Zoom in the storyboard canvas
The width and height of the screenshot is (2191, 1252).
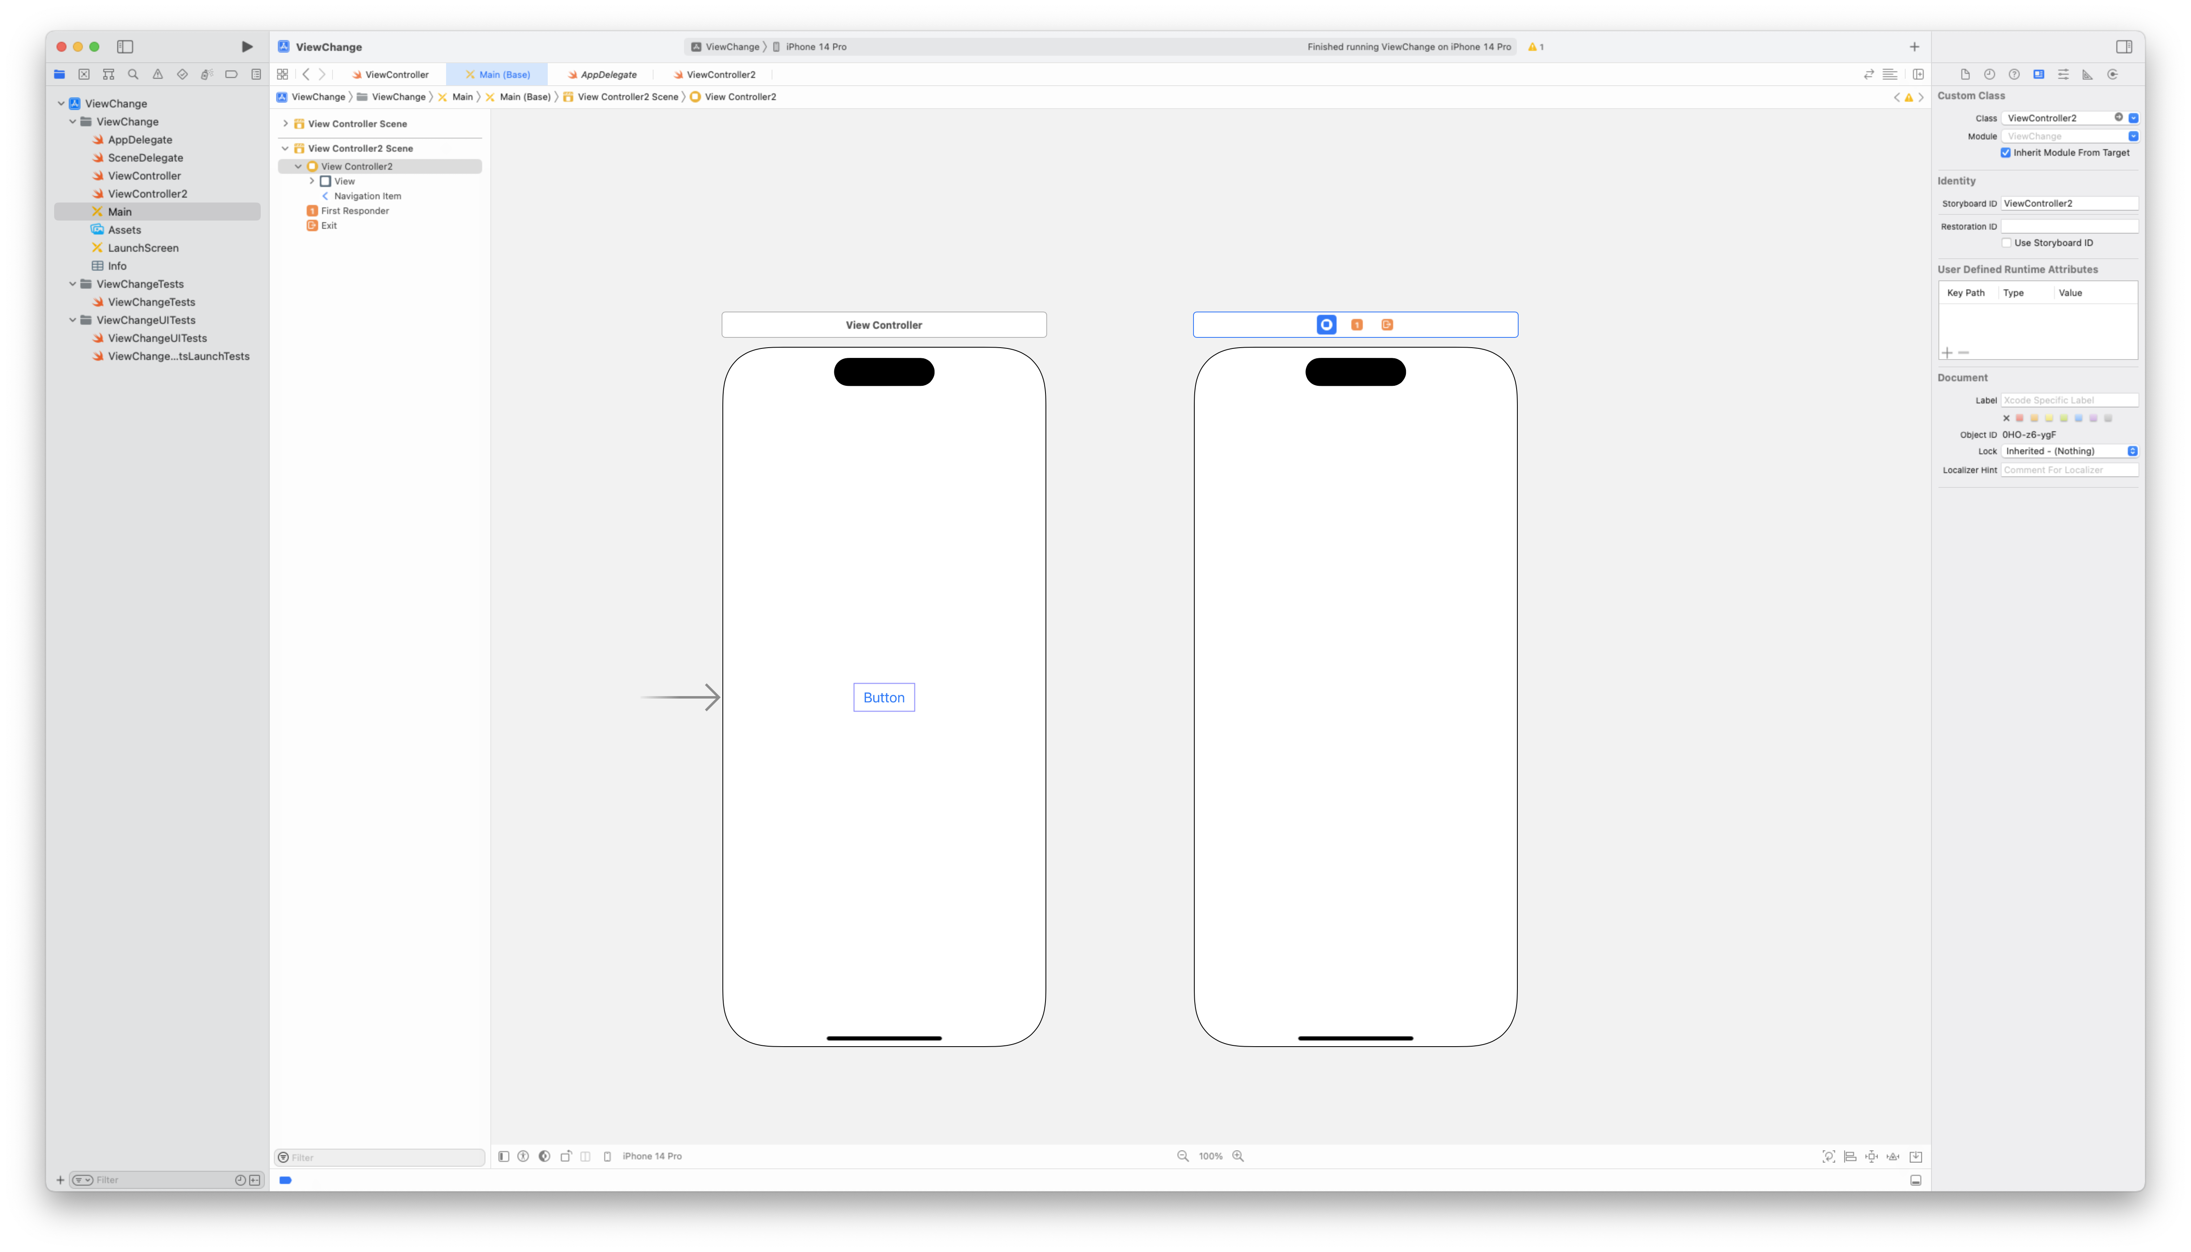click(x=1238, y=1156)
